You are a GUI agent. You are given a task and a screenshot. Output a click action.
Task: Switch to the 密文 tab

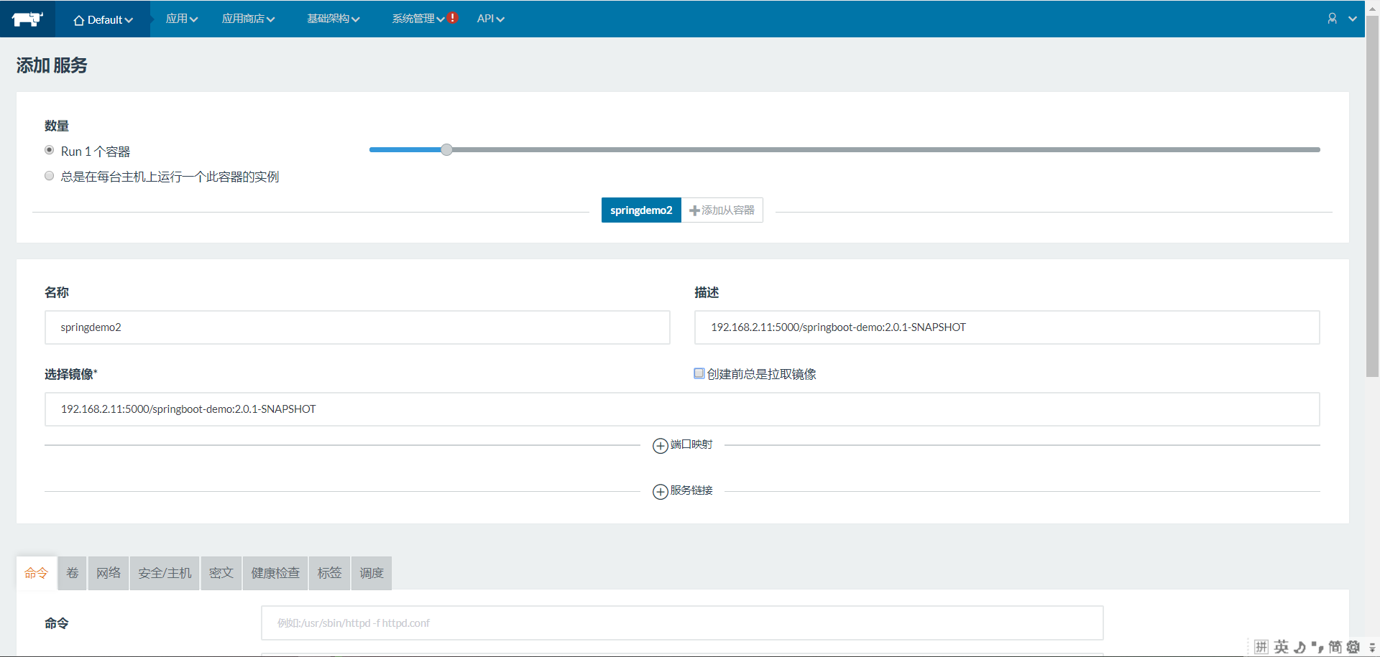[221, 573]
